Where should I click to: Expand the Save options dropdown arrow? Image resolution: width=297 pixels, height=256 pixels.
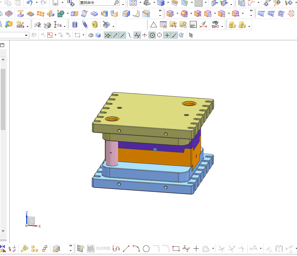coord(62,3)
